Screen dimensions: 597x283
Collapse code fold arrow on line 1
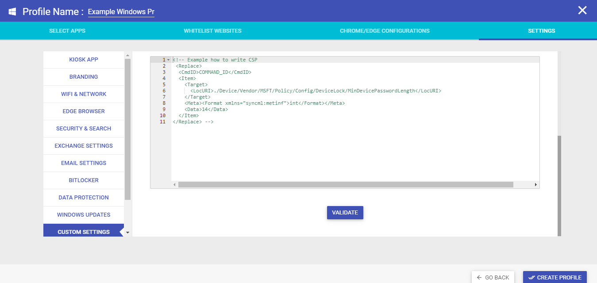tap(168, 60)
